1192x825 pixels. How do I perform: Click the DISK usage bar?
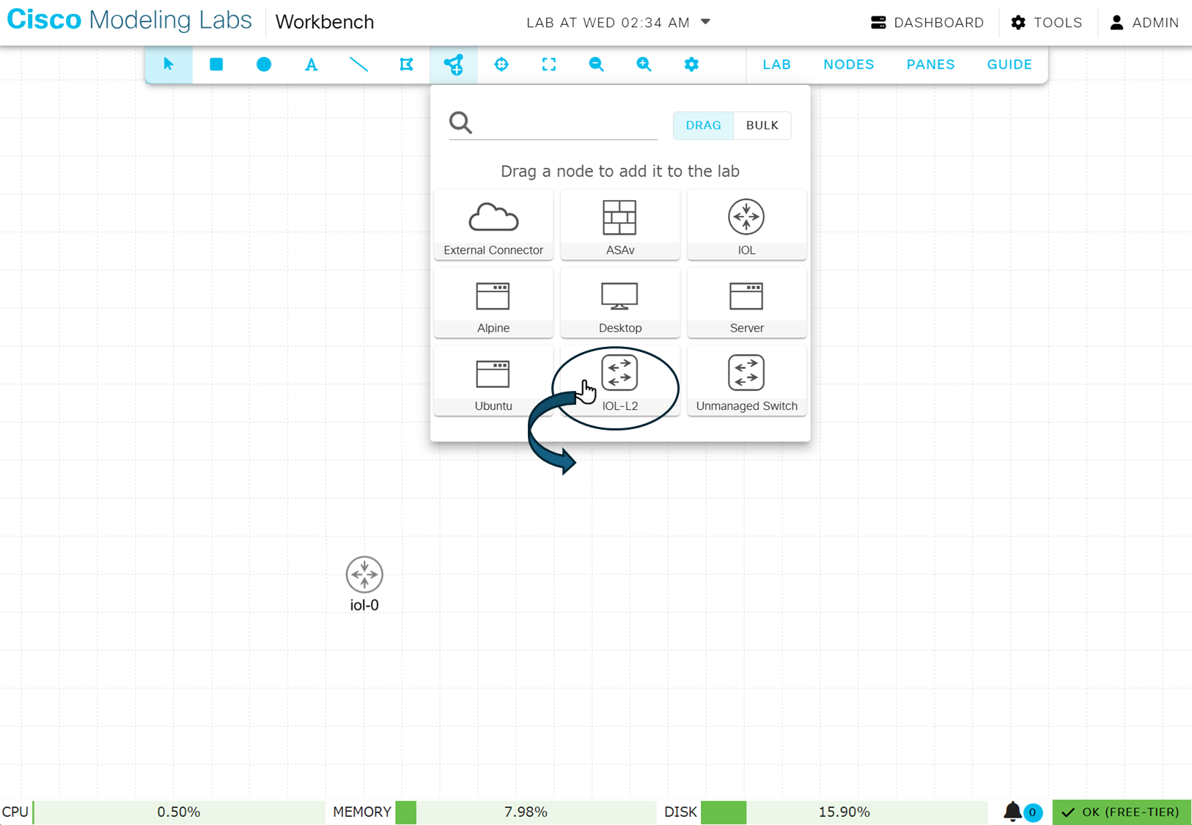pyautogui.click(x=844, y=812)
